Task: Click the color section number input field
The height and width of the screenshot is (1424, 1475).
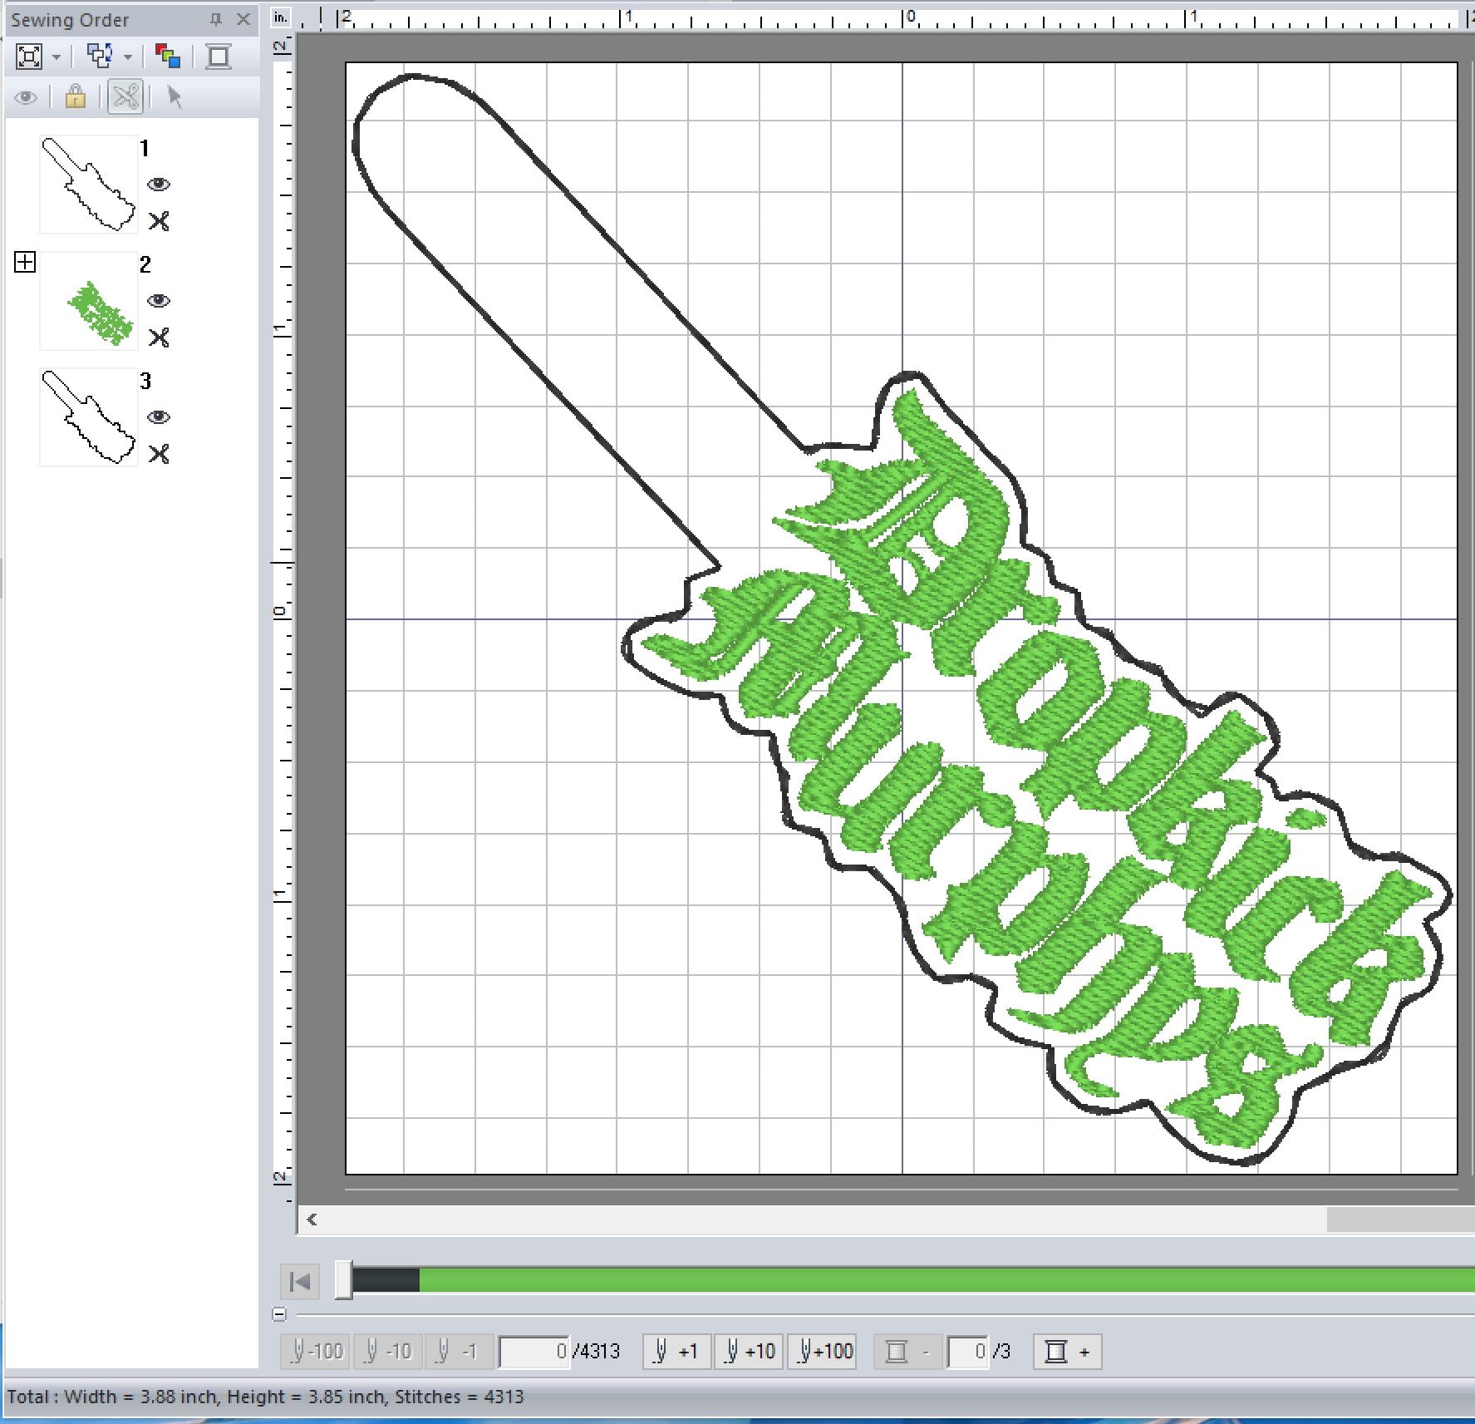Action: 967,1352
